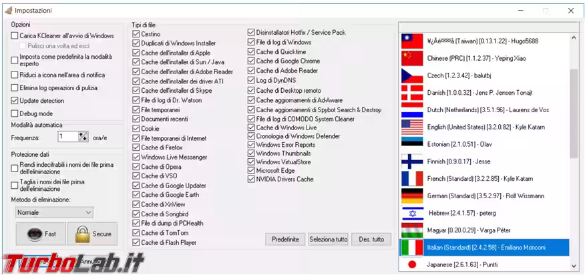The height and width of the screenshot is (275, 585).
Task: Click the Hebrew flag icon
Action: tap(412, 213)
